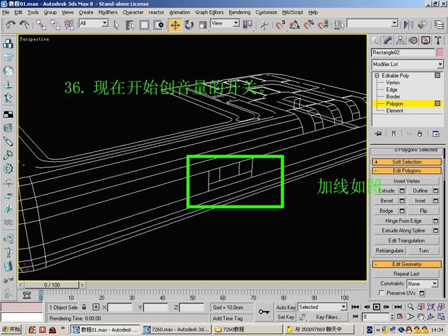Screen dimensions: 448x336
Task: Select Vertex sub-object level
Action: pos(392,83)
